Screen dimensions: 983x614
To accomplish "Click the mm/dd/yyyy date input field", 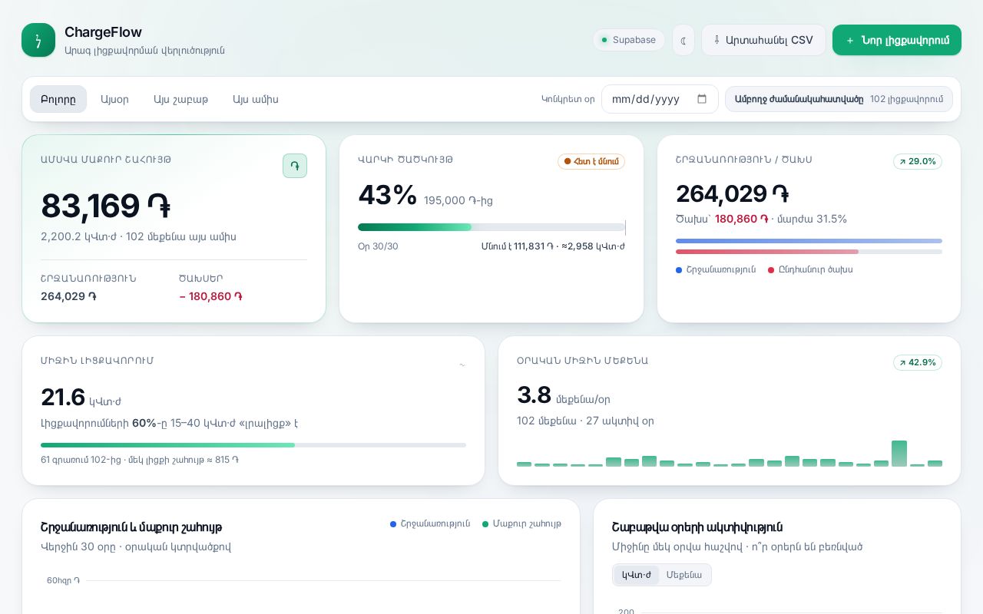I will click(x=660, y=99).
